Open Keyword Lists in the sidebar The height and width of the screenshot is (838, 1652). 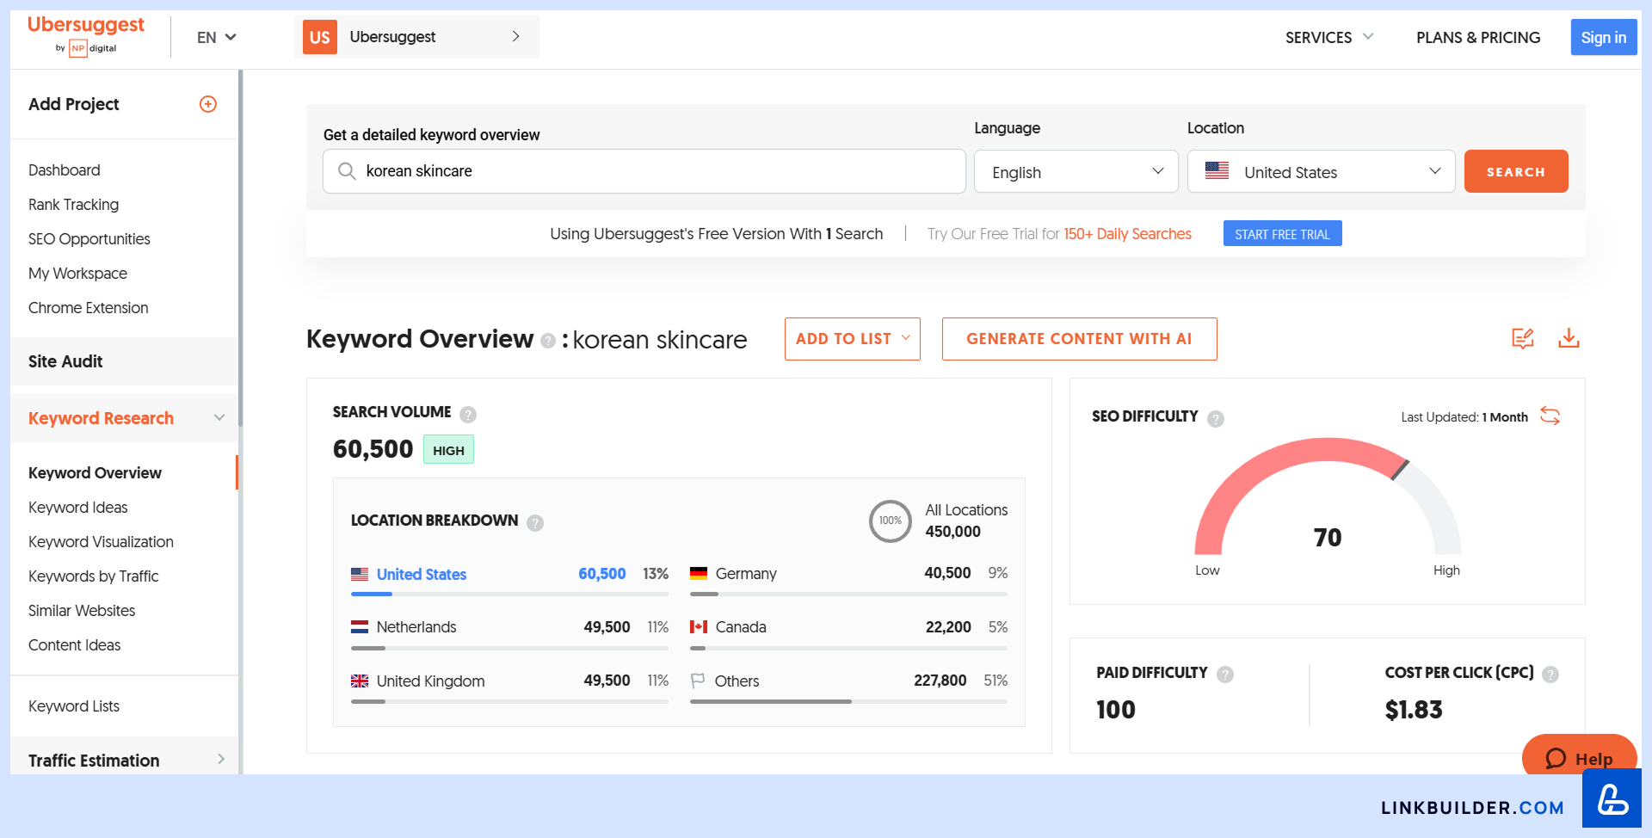(x=74, y=706)
